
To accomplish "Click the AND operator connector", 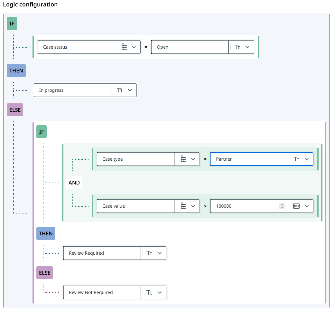I will click(x=74, y=183).
